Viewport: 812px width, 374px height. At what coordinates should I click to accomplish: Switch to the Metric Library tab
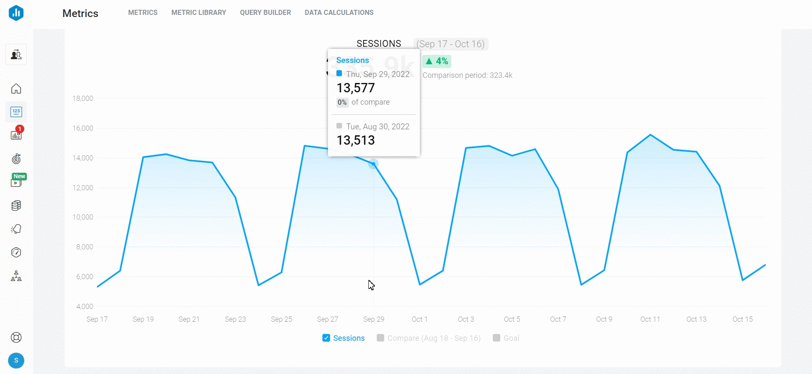pos(199,13)
